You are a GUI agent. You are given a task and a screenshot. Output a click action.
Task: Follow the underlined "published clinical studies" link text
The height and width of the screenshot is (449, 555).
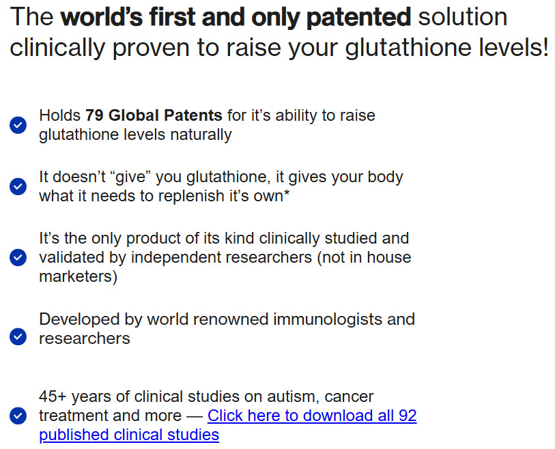(x=129, y=435)
